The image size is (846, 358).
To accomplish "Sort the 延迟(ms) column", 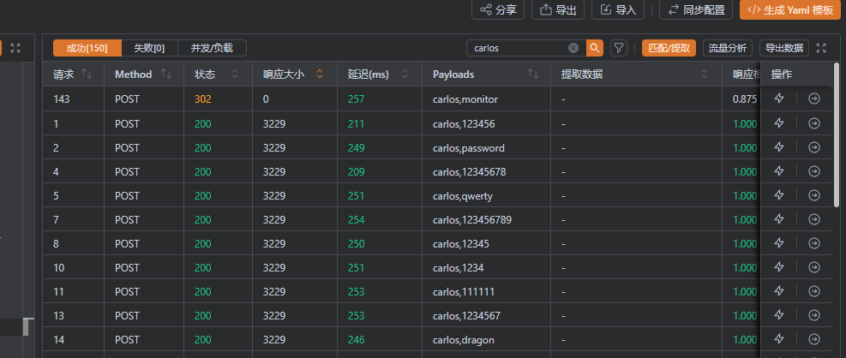I will pos(405,75).
